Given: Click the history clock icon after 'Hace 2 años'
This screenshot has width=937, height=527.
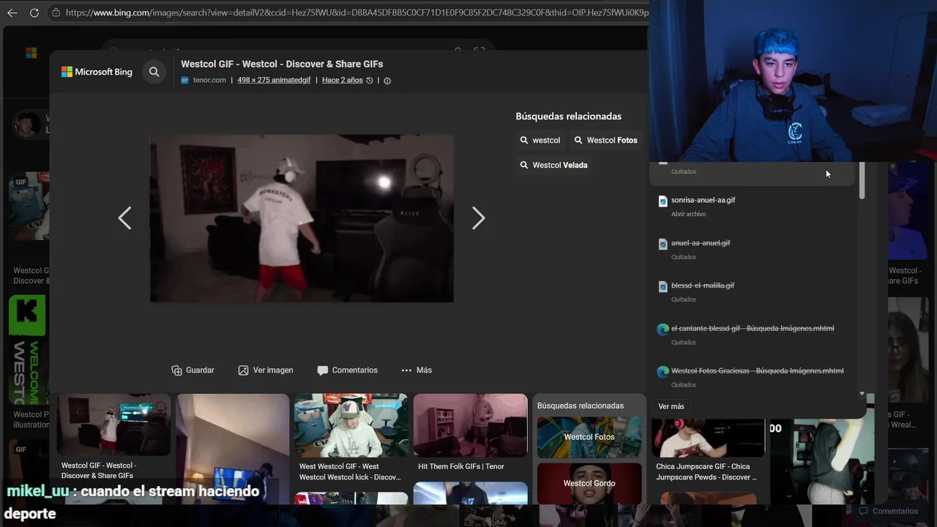Looking at the screenshot, I should 370,81.
